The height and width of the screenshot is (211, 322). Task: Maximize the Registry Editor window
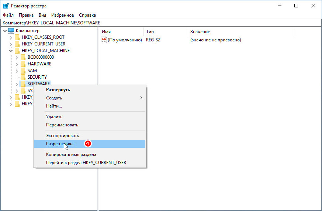click(296, 6)
